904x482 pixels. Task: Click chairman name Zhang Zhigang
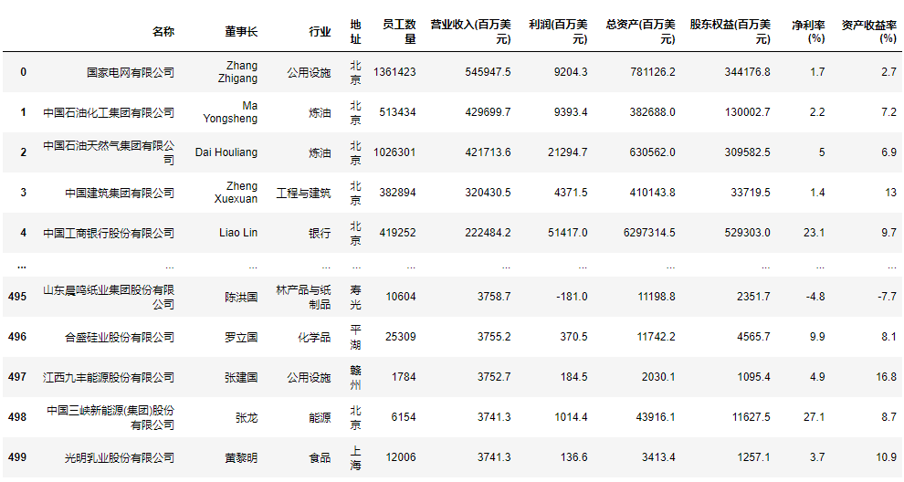[x=237, y=72]
